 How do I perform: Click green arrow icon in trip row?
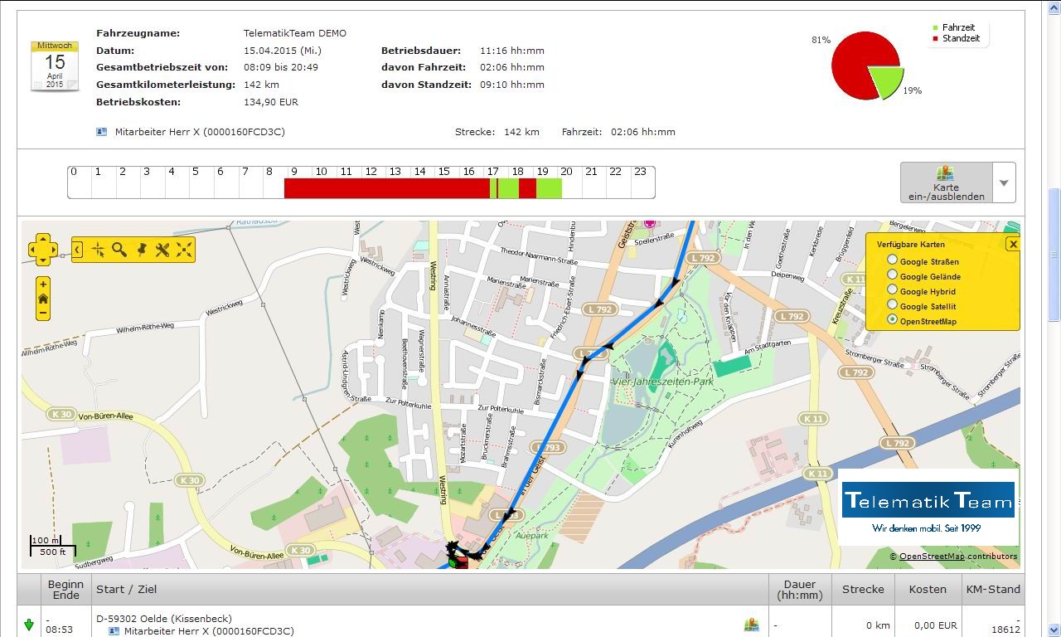click(x=29, y=625)
